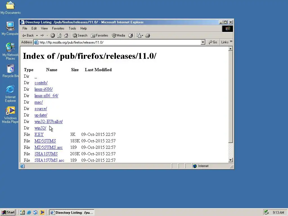The image size is (288, 216).
Task: Click the Start button
Action: point(8,212)
